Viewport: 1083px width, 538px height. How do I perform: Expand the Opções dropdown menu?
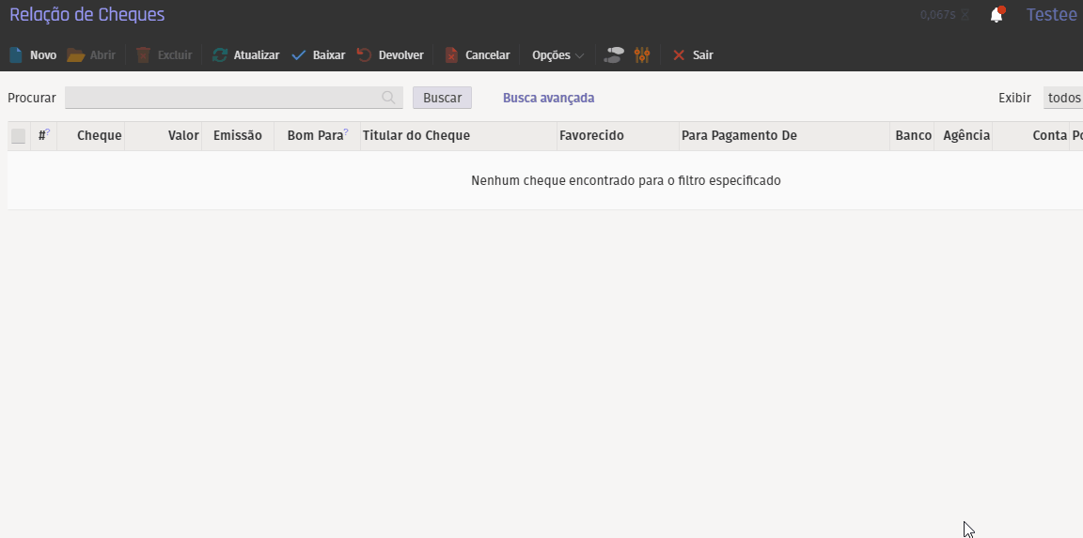557,55
